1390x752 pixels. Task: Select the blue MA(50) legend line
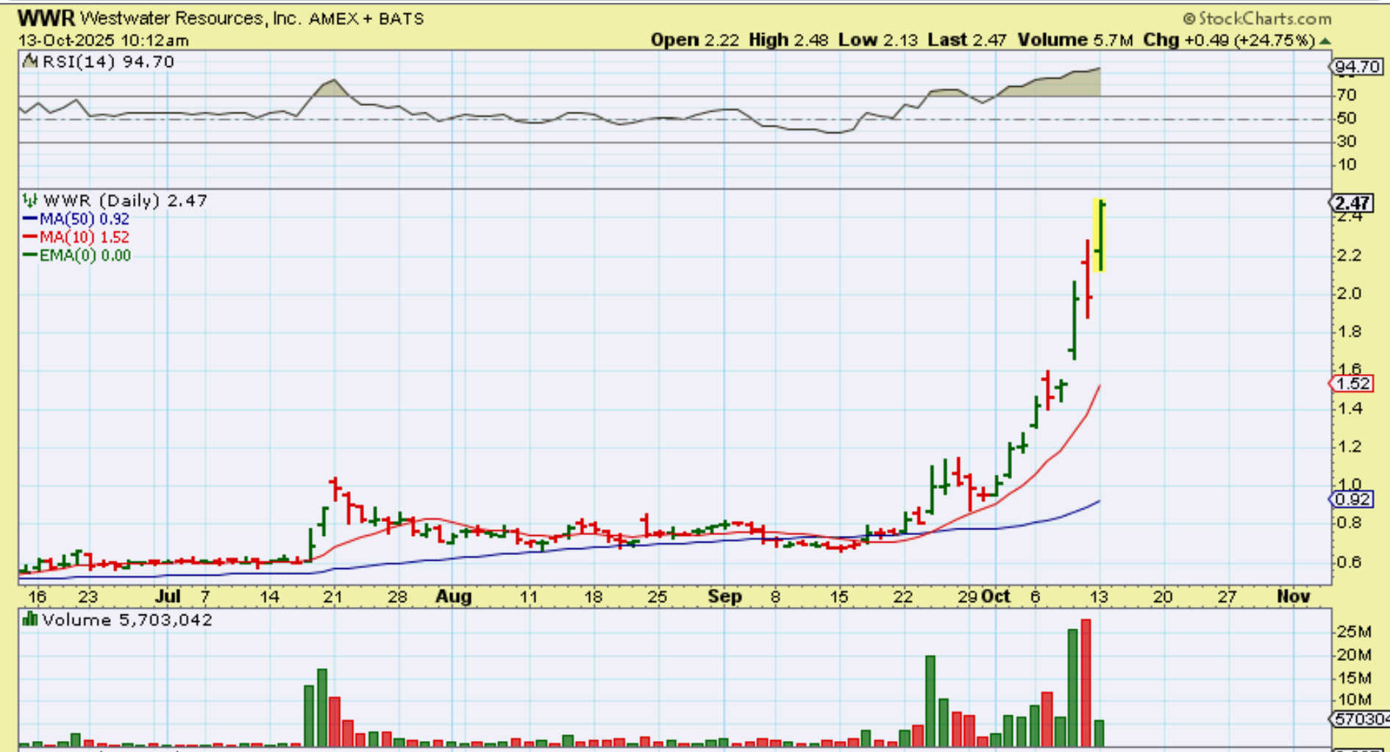pos(31,219)
